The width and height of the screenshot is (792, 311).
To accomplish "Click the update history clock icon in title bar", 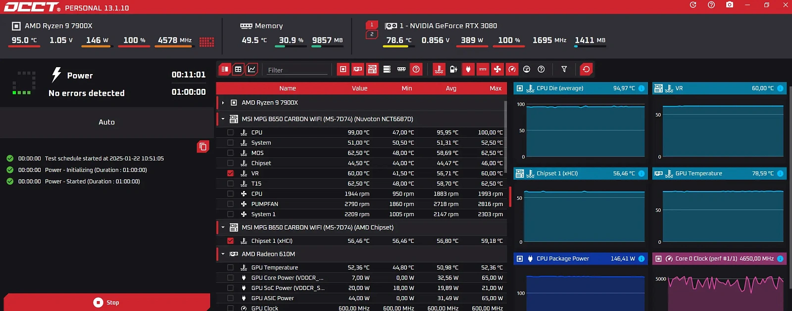I will tap(693, 5).
